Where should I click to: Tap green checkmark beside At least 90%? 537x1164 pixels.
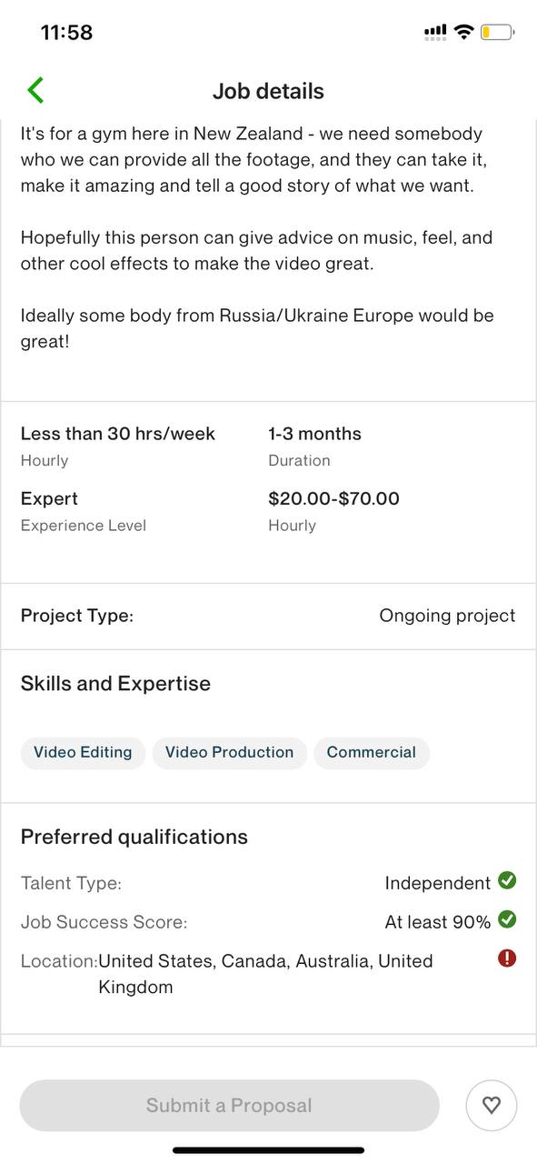click(x=508, y=919)
